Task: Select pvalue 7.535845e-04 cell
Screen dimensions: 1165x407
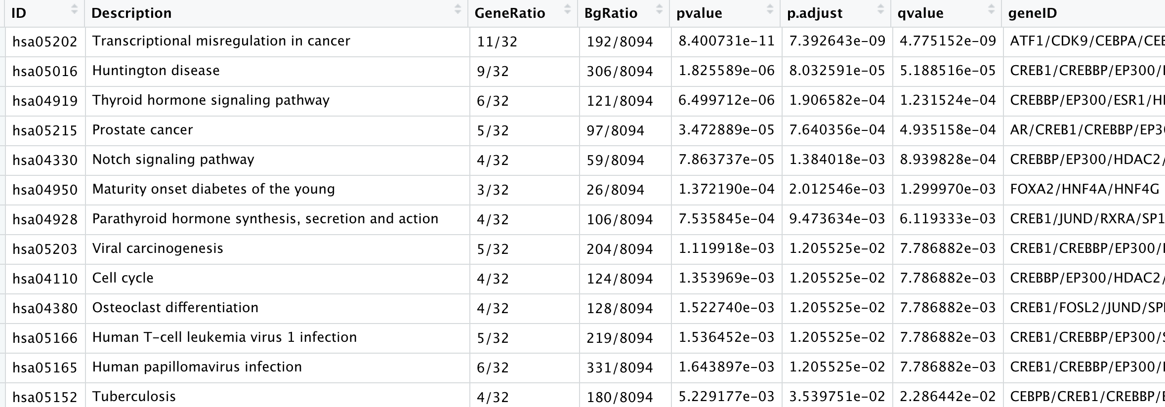Action: (726, 219)
